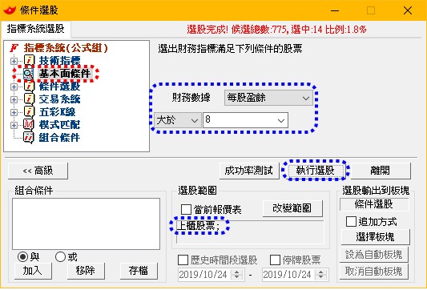The height and width of the screenshot is (290, 427).
Task: Click the 交易系統 folder icon
Action: coord(29,99)
